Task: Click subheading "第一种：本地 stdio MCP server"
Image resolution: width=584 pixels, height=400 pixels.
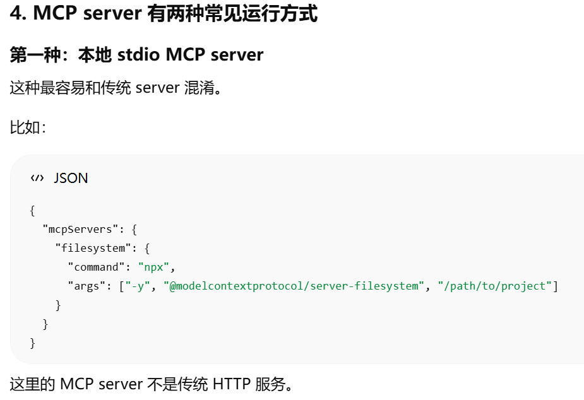Action: [136, 54]
